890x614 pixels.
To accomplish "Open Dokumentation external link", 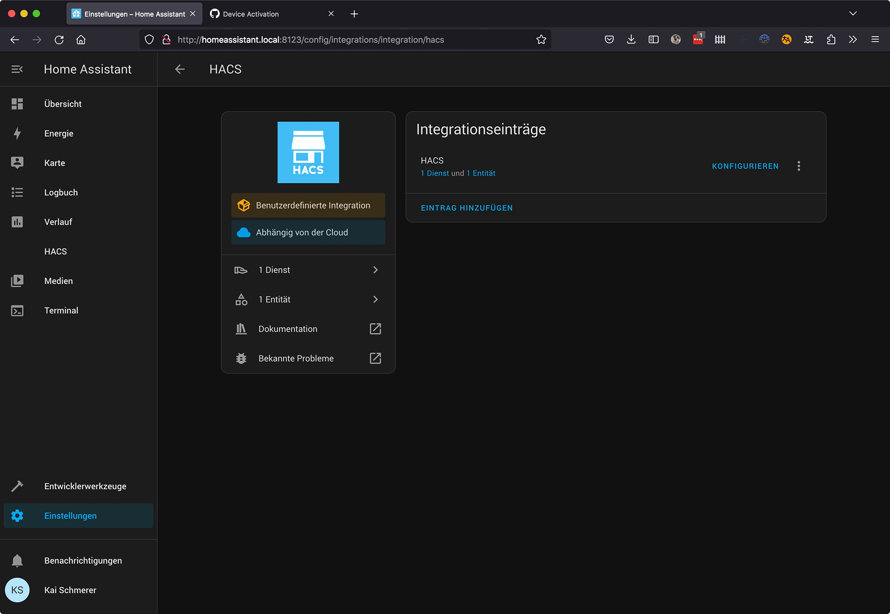I will pyautogui.click(x=375, y=329).
